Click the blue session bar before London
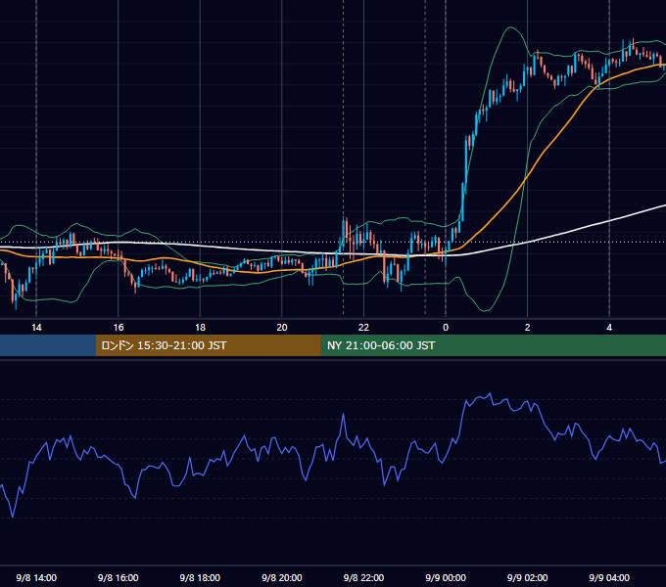666x587 pixels. [48, 345]
